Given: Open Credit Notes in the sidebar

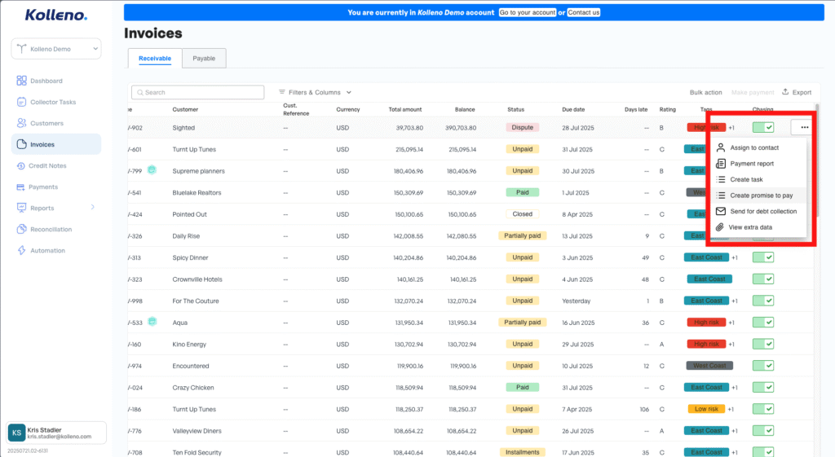Looking at the screenshot, I should point(48,166).
